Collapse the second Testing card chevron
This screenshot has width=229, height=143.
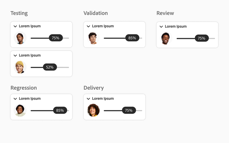click(x=15, y=55)
